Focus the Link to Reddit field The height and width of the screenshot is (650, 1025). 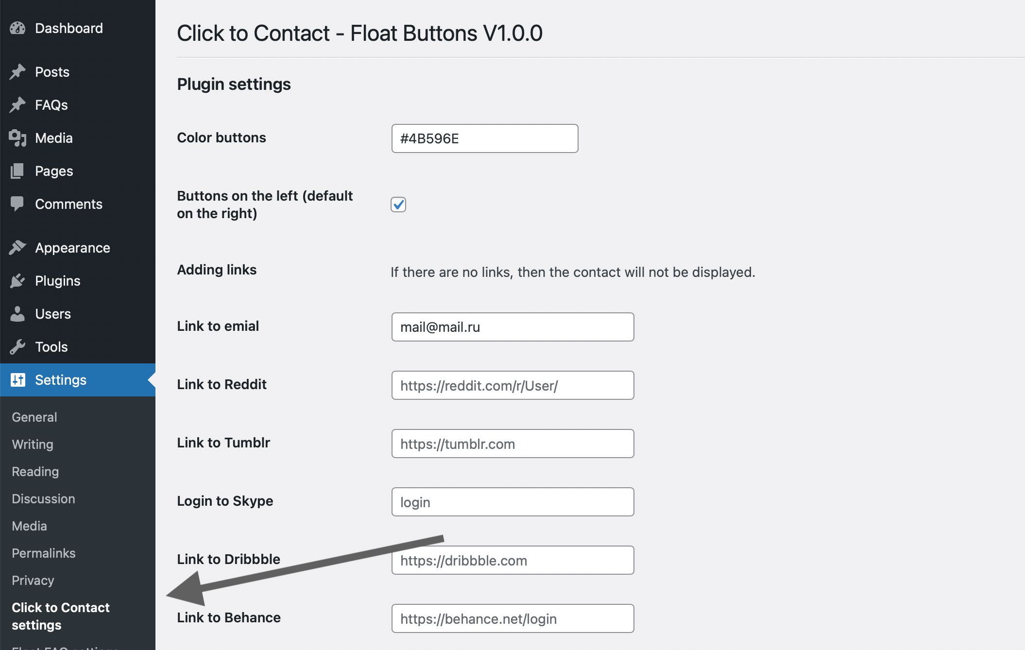point(512,385)
